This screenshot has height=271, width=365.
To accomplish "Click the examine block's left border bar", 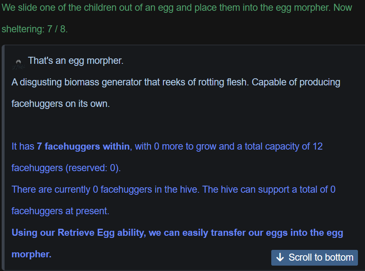I will 2,157.
